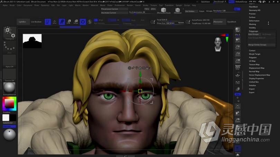This screenshot has width=280, height=157.
Task: Toggle the Live Boolean button
Action: point(36,22)
